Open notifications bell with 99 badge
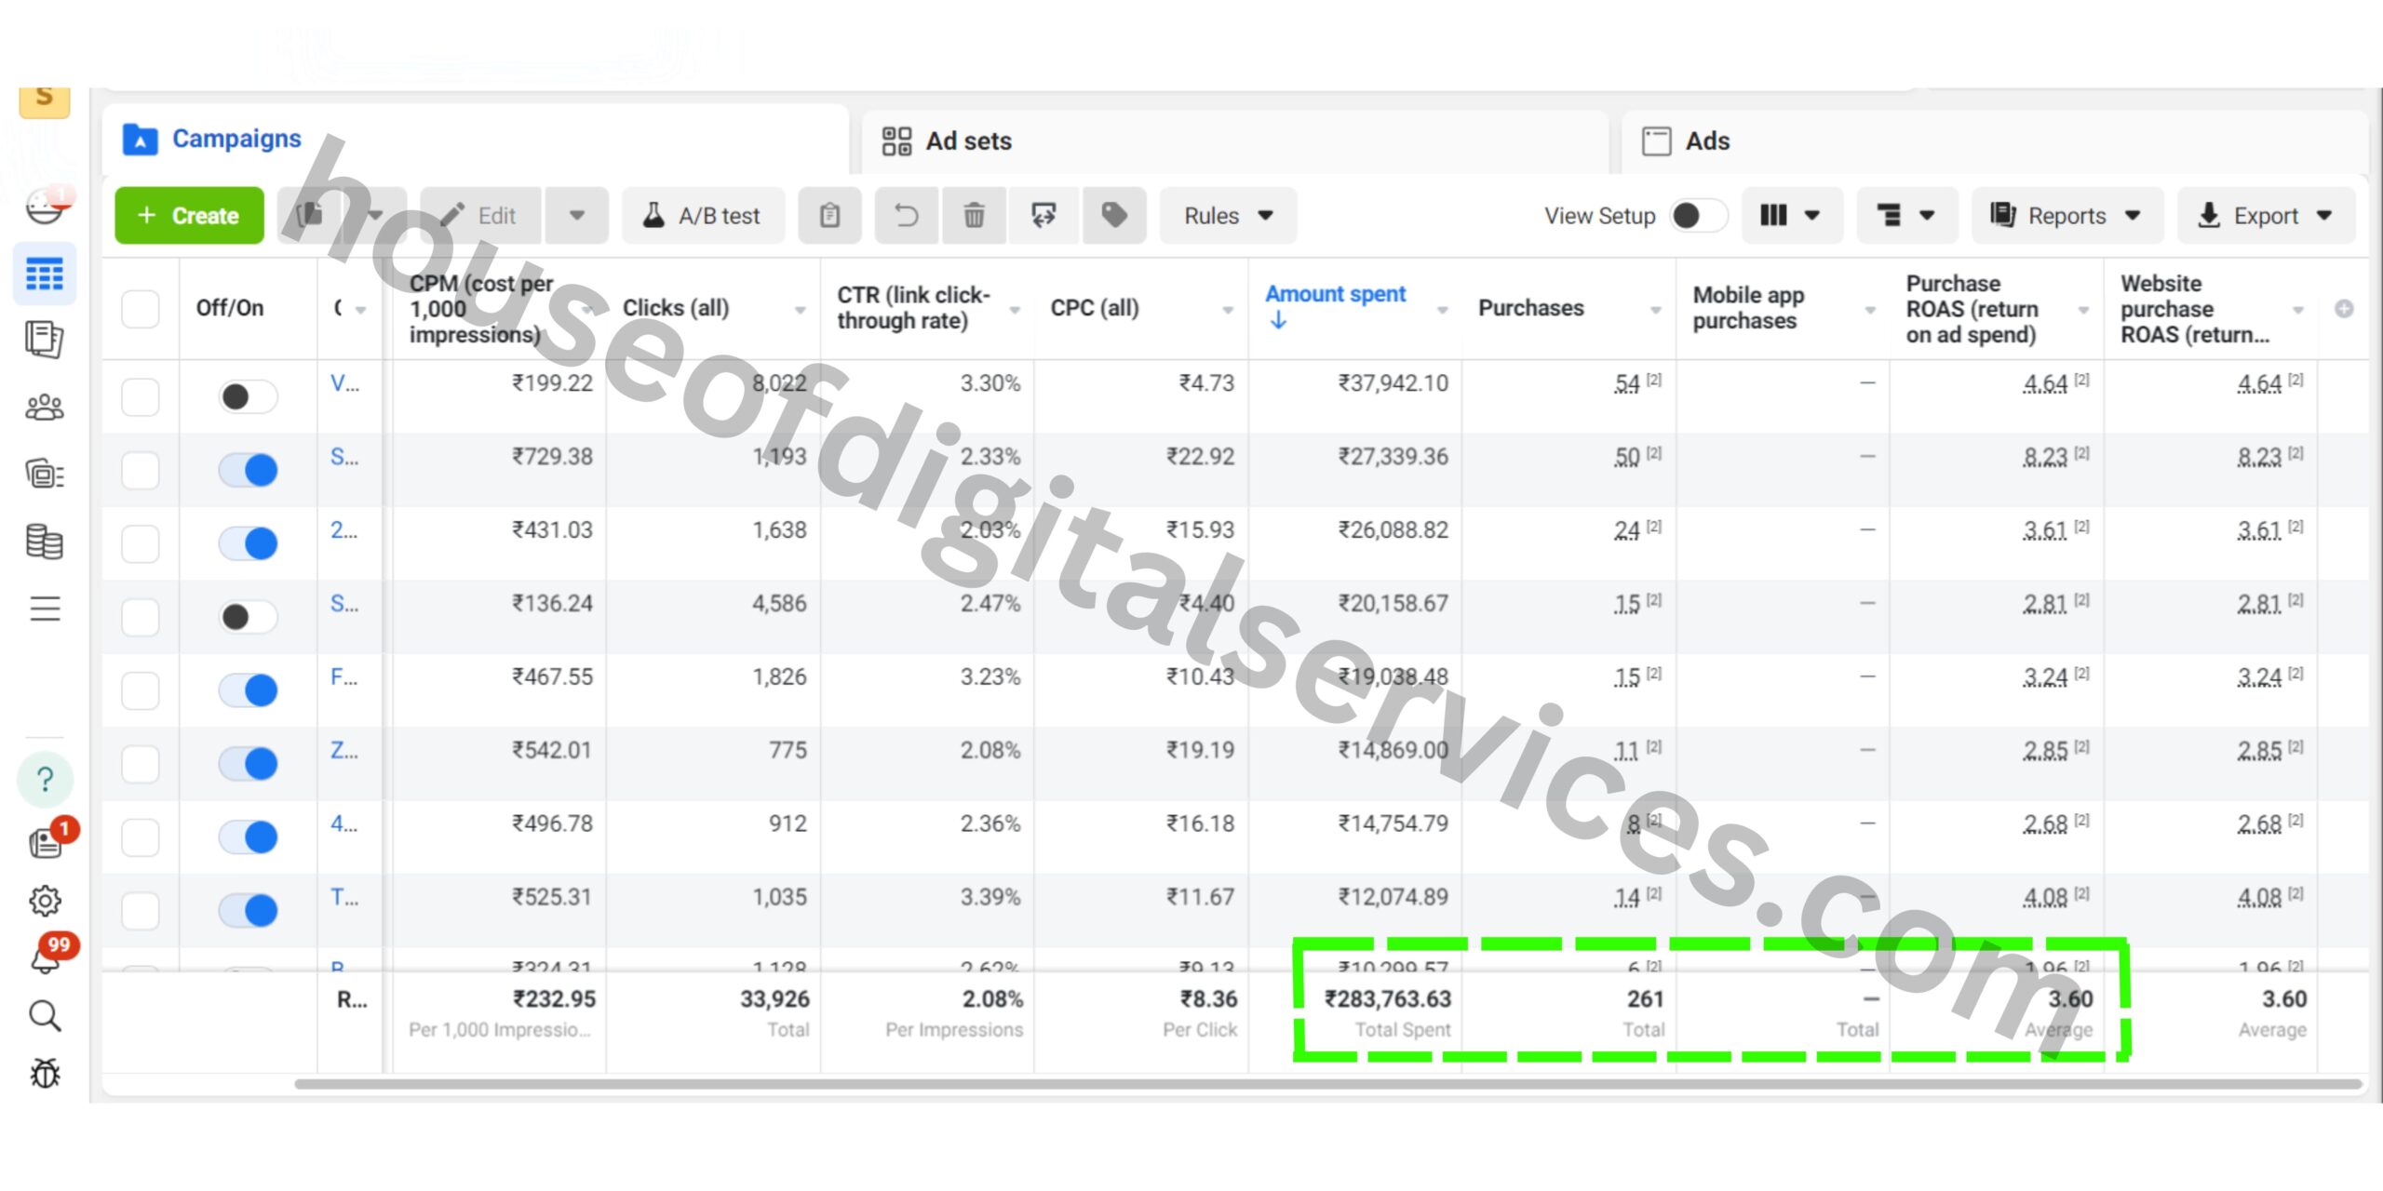Screen dimensions: 2383x1191 coord(47,957)
